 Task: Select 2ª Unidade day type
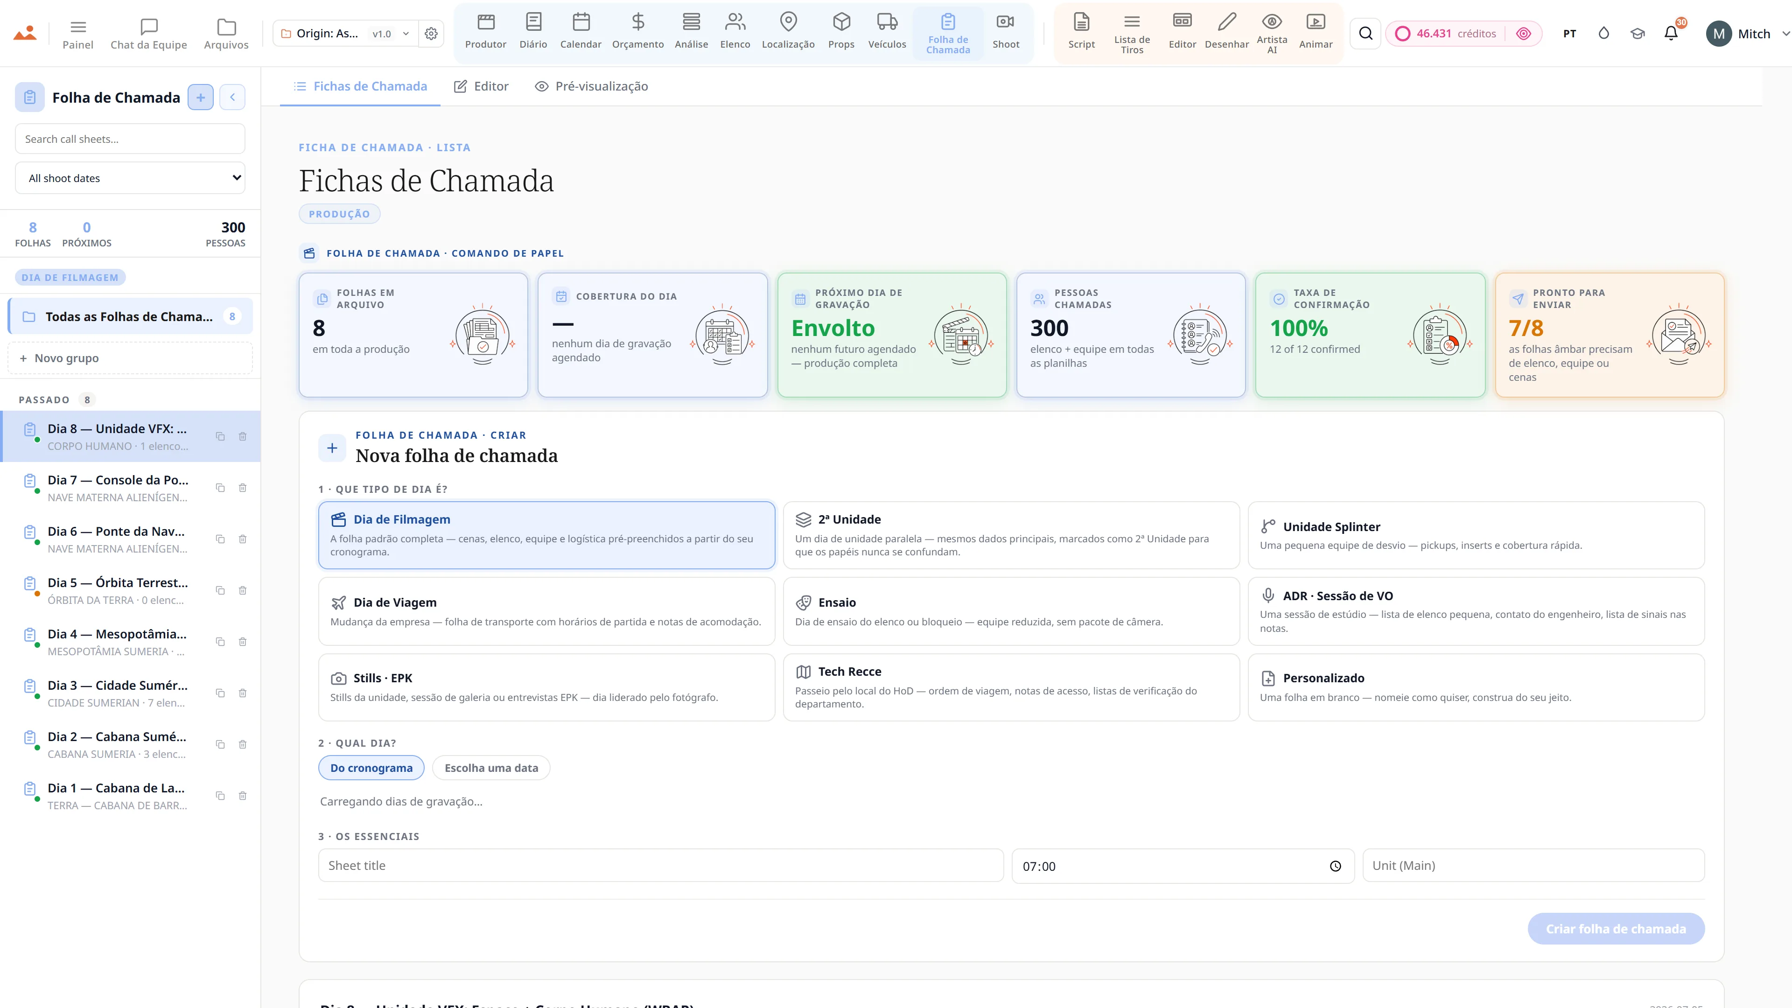coord(1011,535)
